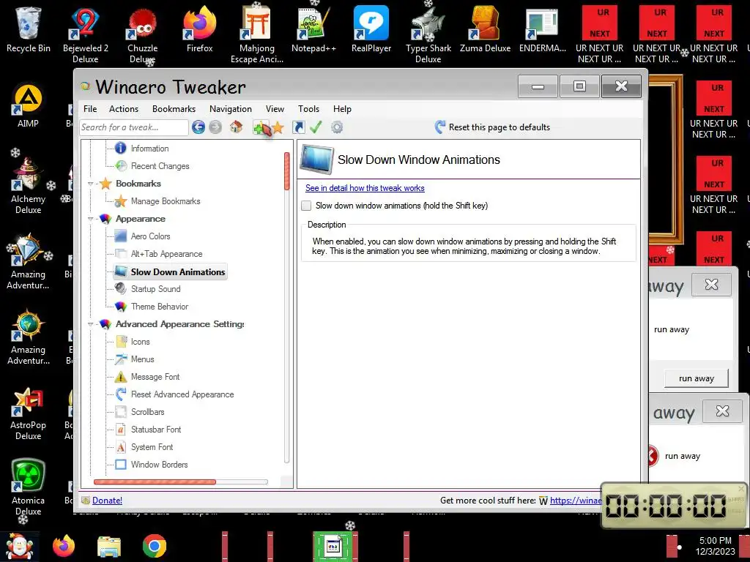Collapse Advanced Appearance Settings section

click(x=90, y=324)
